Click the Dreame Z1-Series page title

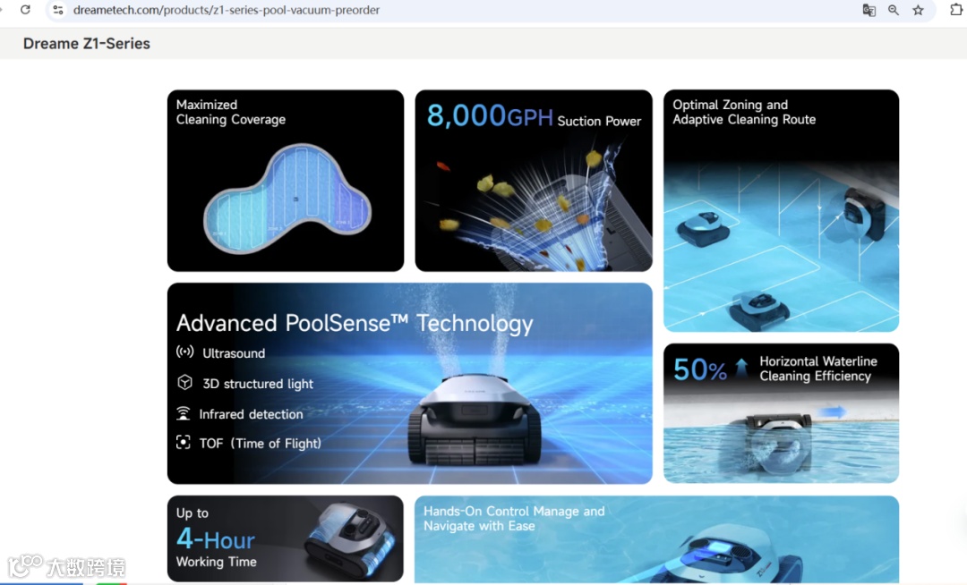(86, 44)
